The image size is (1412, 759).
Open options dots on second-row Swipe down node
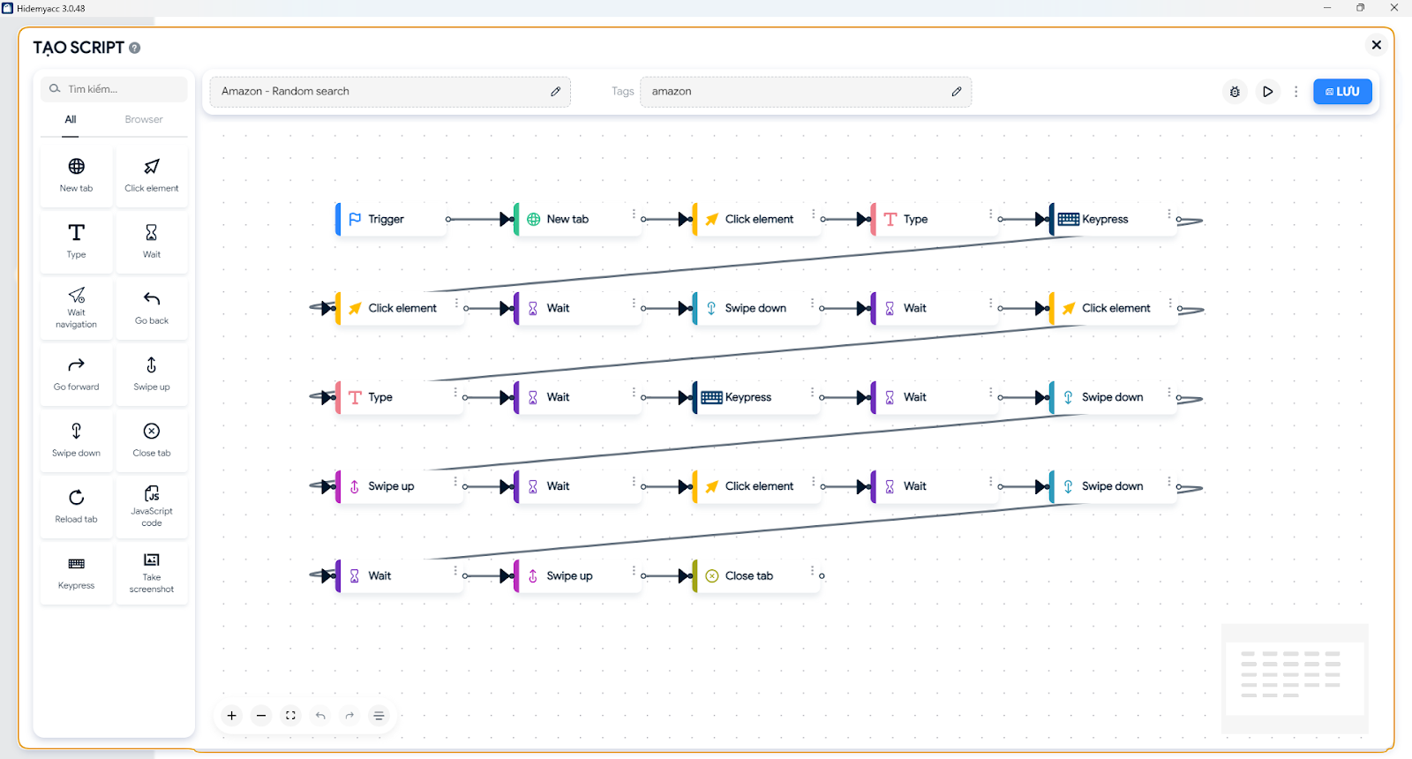[x=812, y=304]
